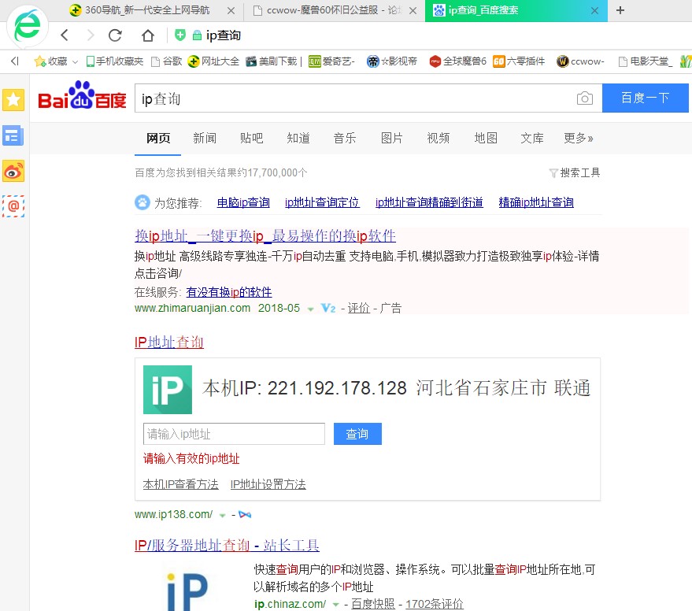Viewport: 692px width, 611px height.
Task: Select the 图片 tab on Baidu
Action: click(x=392, y=138)
